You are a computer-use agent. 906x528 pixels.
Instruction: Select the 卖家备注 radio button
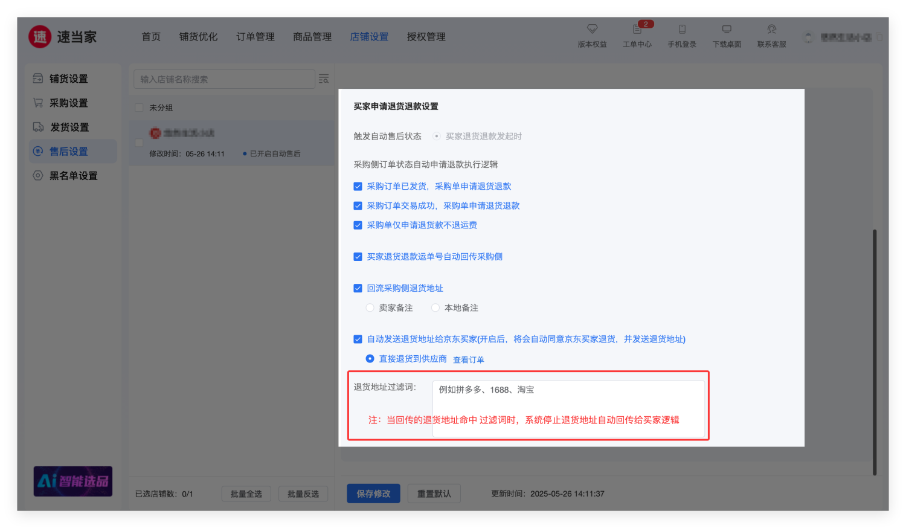tap(370, 308)
